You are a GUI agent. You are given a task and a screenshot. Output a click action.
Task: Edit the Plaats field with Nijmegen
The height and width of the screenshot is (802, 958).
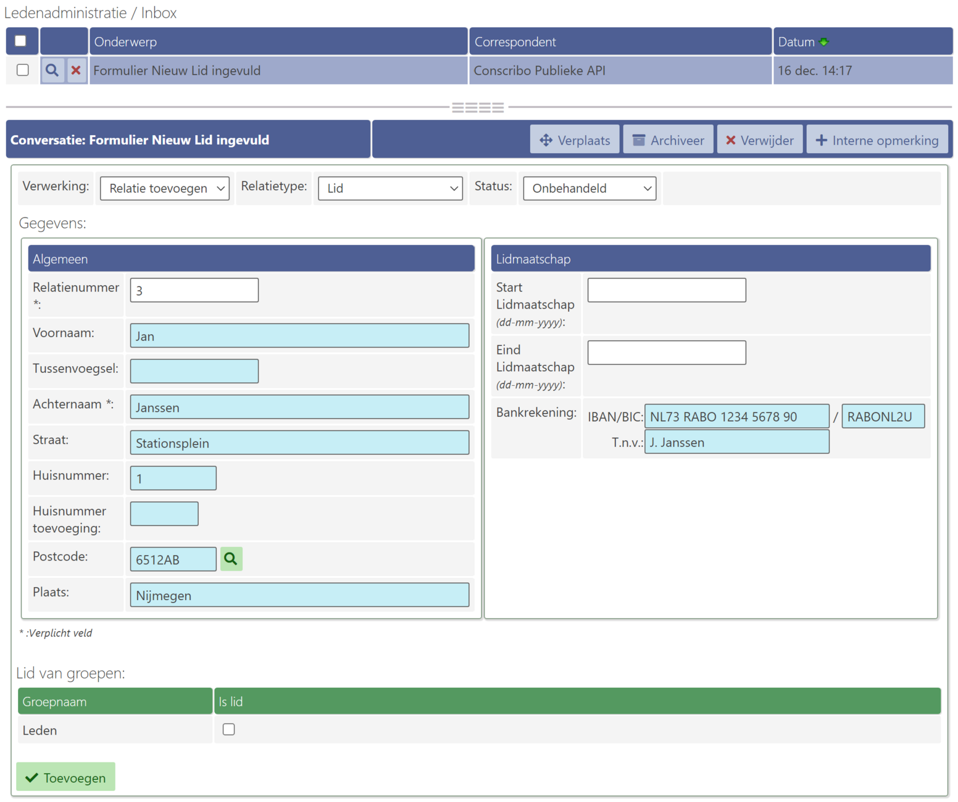click(x=299, y=595)
